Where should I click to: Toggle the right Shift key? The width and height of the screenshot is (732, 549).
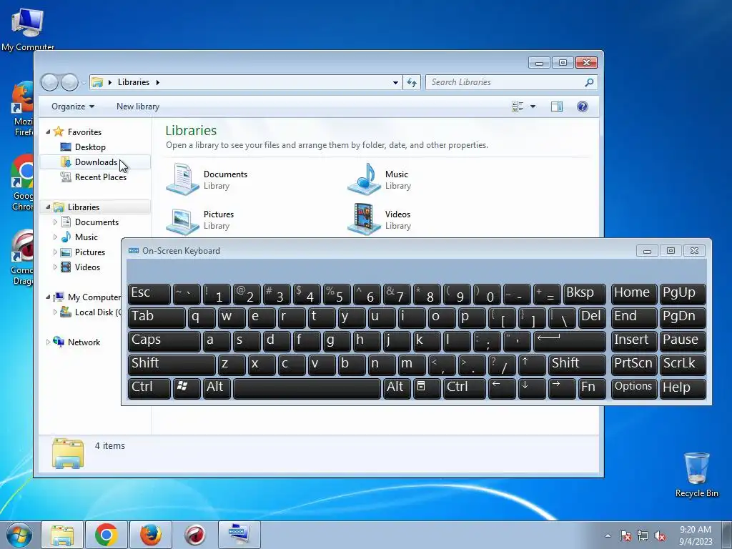coord(577,365)
